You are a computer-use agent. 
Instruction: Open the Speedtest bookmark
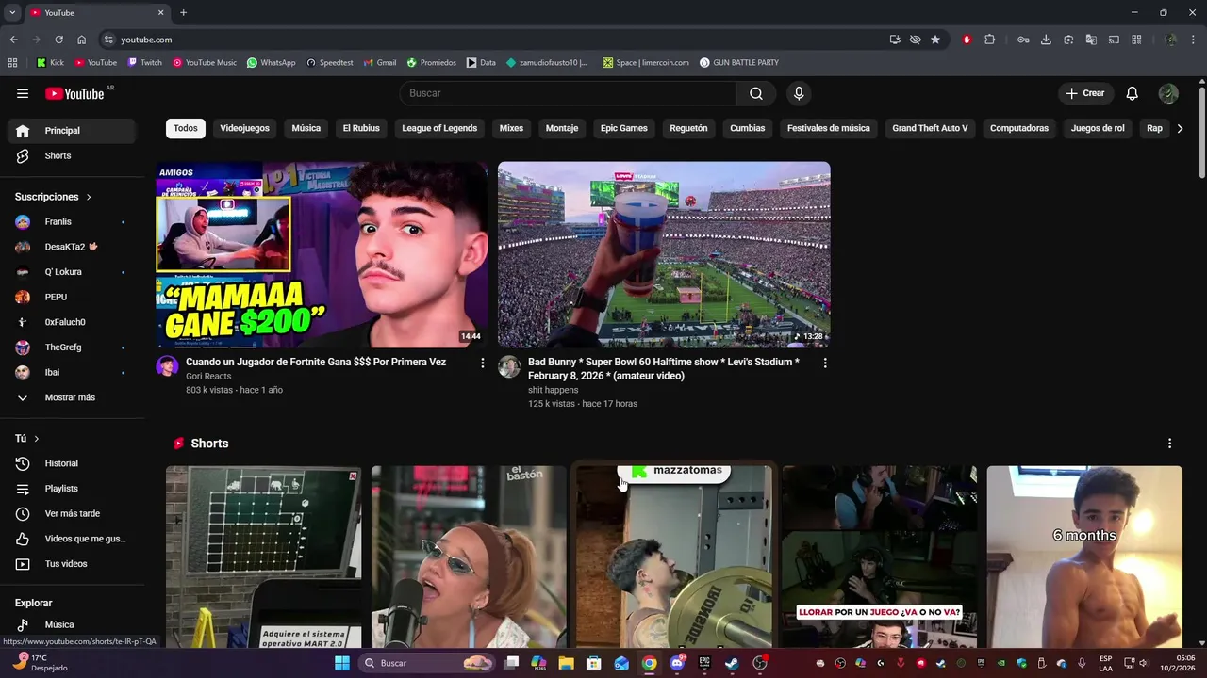click(x=329, y=63)
